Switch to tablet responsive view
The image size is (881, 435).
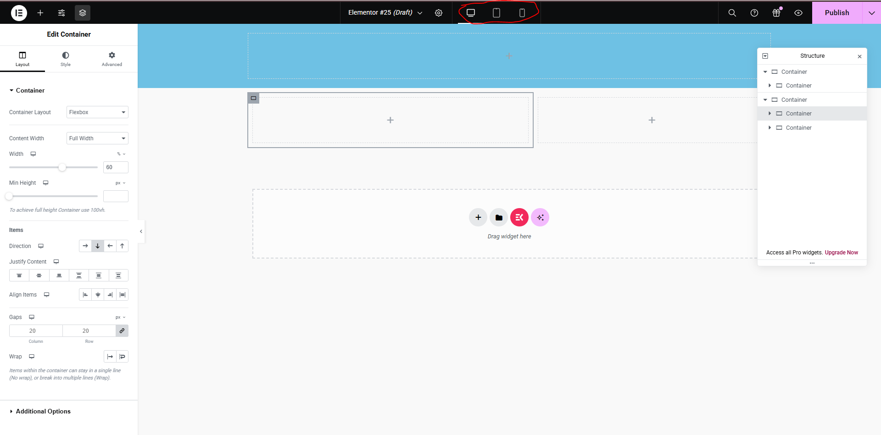coord(496,13)
